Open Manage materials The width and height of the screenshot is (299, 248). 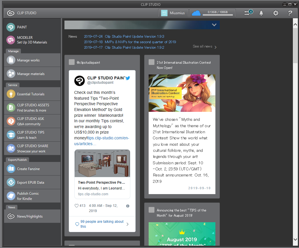point(32,74)
